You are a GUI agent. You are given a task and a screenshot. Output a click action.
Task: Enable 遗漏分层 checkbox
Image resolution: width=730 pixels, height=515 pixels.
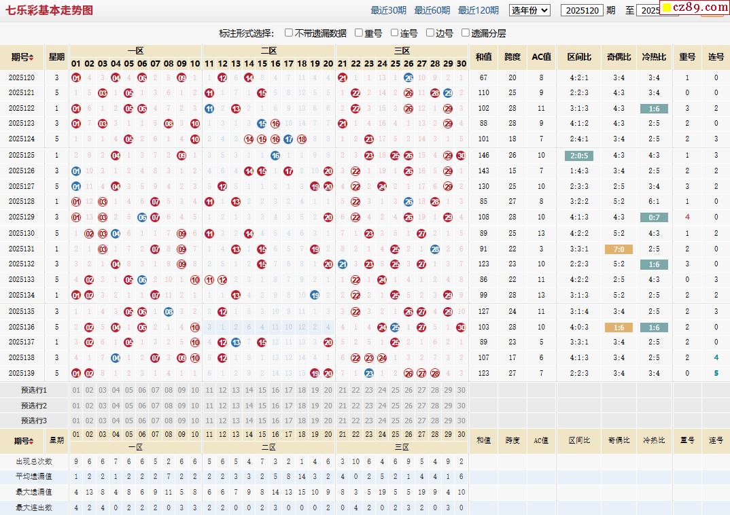(x=465, y=33)
